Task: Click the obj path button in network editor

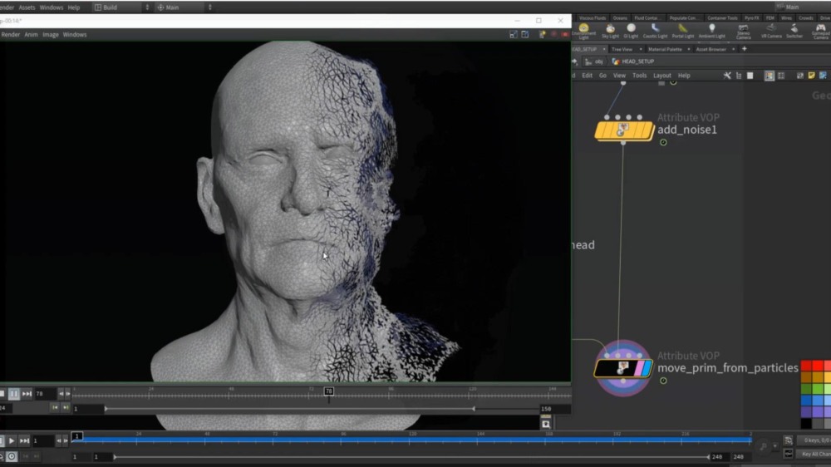Action: (594, 61)
